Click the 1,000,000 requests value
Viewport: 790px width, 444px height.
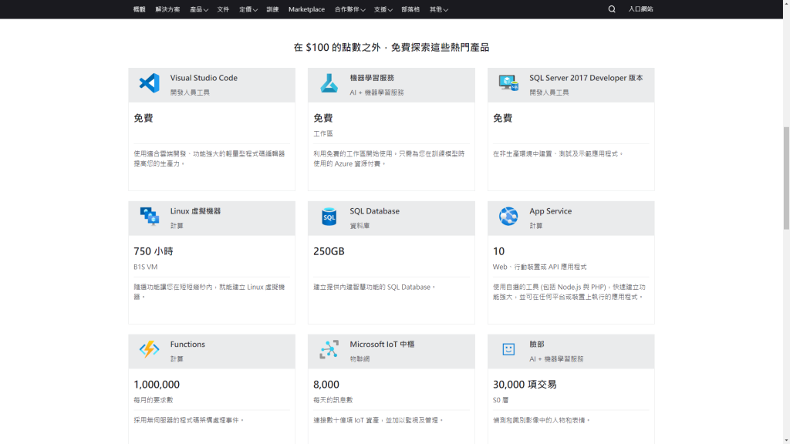coord(157,385)
